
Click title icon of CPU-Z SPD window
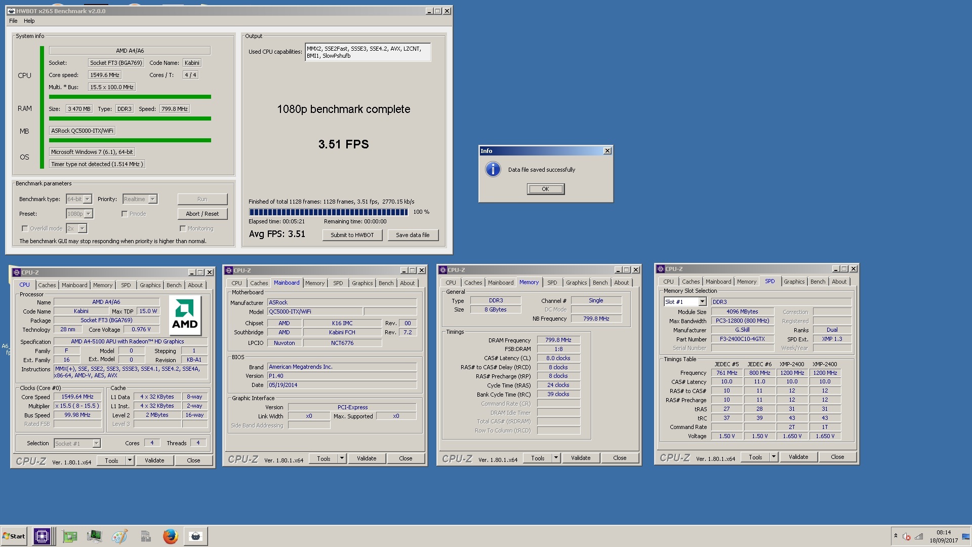click(x=661, y=269)
